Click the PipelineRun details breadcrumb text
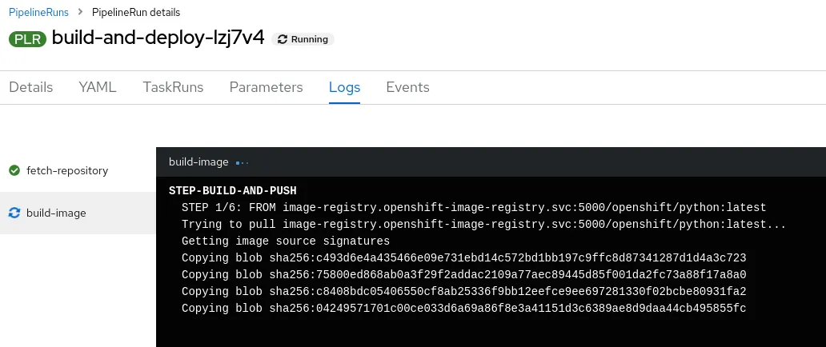826x347 pixels. 136,13
